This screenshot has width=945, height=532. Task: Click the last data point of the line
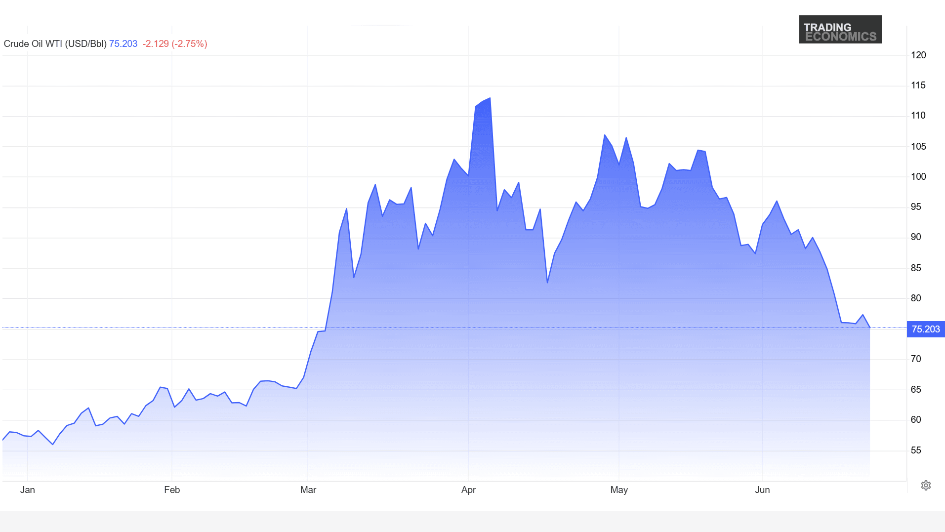[x=870, y=327]
